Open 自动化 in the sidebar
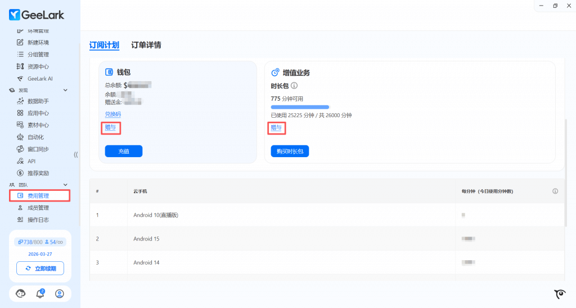 click(x=35, y=137)
